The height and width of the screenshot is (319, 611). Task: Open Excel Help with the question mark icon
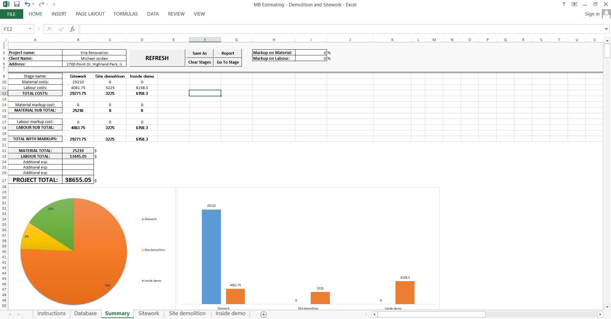pos(564,4)
